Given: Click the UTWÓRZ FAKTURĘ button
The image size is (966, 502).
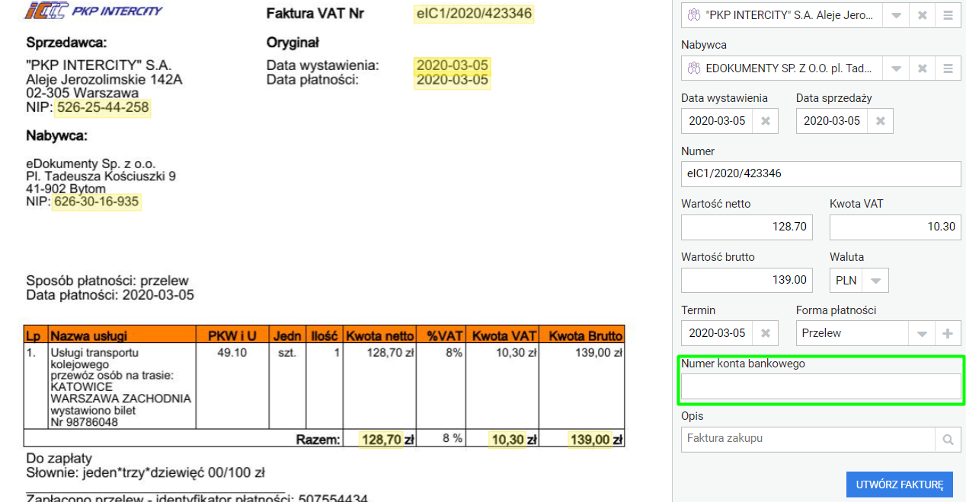Looking at the screenshot, I should point(900,485).
